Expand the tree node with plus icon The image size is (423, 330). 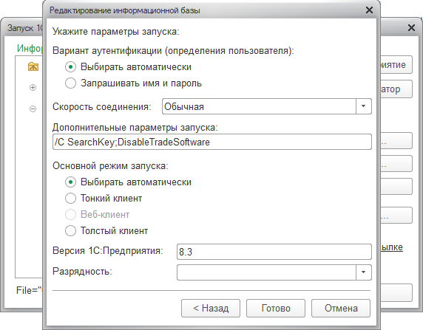click(x=33, y=87)
